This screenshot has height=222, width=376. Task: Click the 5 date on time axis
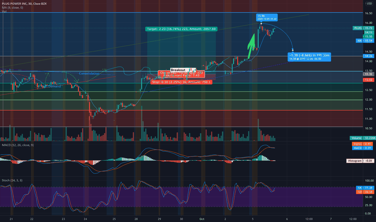tap(253, 219)
